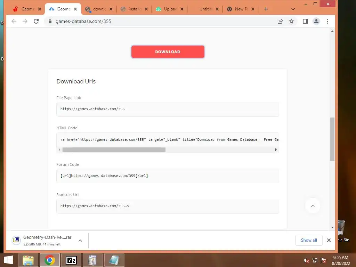Reload the current page
This screenshot has height=267, width=356.
(36, 21)
